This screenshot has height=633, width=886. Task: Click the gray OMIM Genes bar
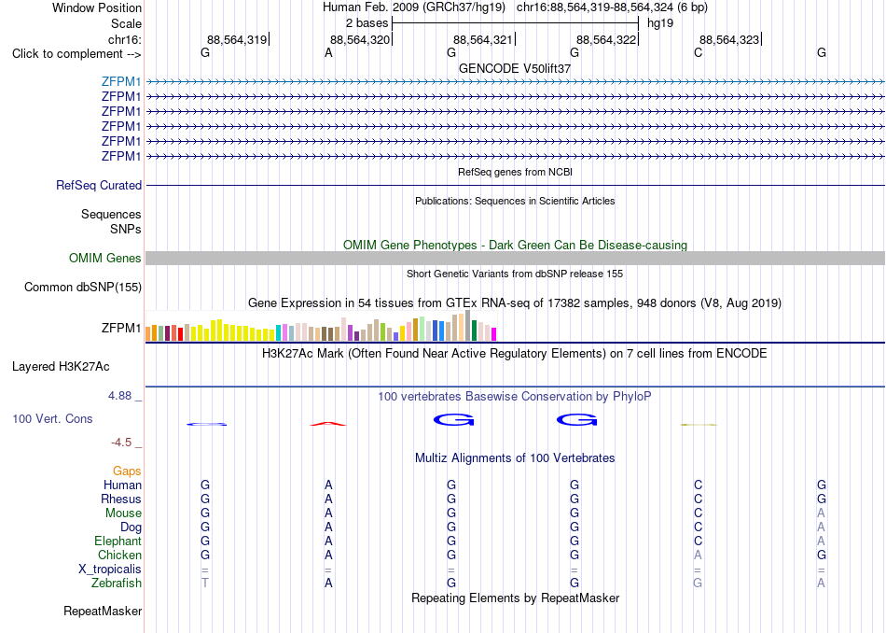click(x=515, y=258)
